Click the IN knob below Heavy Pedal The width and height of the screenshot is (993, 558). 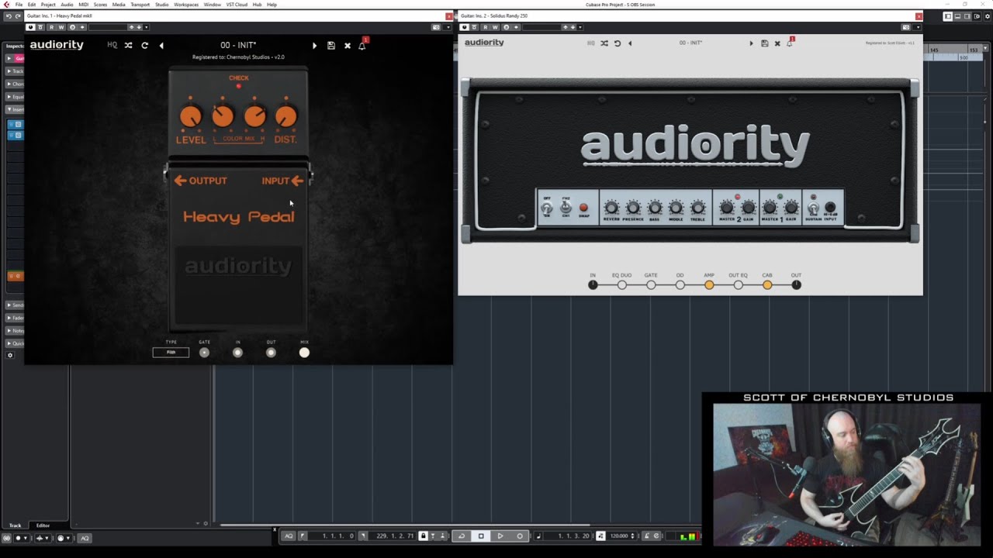click(x=237, y=353)
